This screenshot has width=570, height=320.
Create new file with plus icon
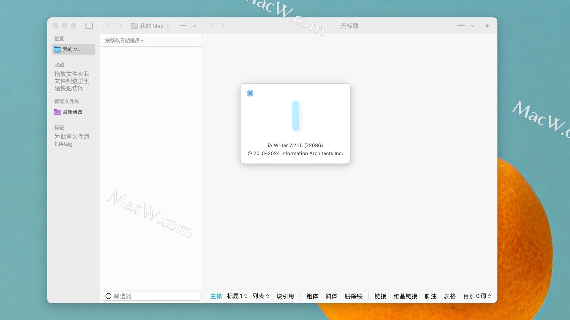pos(183,26)
